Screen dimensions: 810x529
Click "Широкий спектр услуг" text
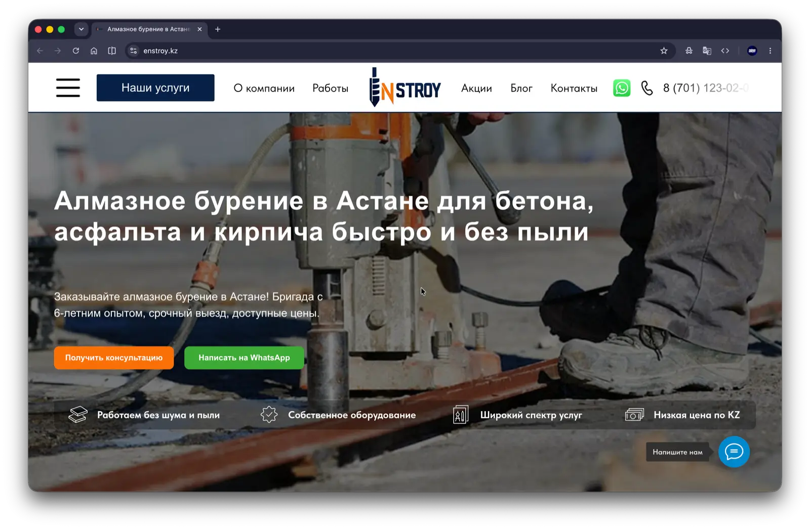(531, 415)
